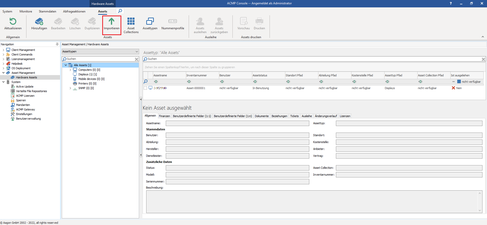This screenshot has width=487, height=225.
Task: Switch to the Lizenzen tab
Action: click(345, 116)
